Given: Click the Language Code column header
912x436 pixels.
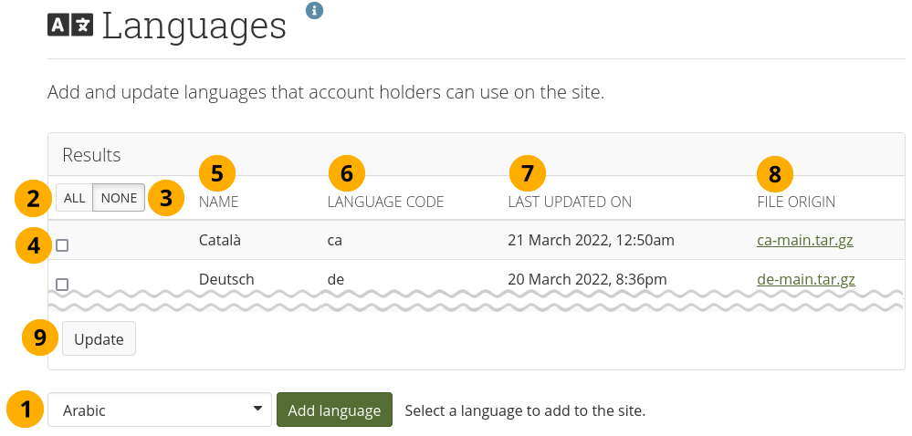Looking at the screenshot, I should tap(385, 202).
